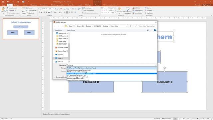Select OneDrive in the navigation pane
Viewport: 213px width, 120px height.
[x=59, y=55]
